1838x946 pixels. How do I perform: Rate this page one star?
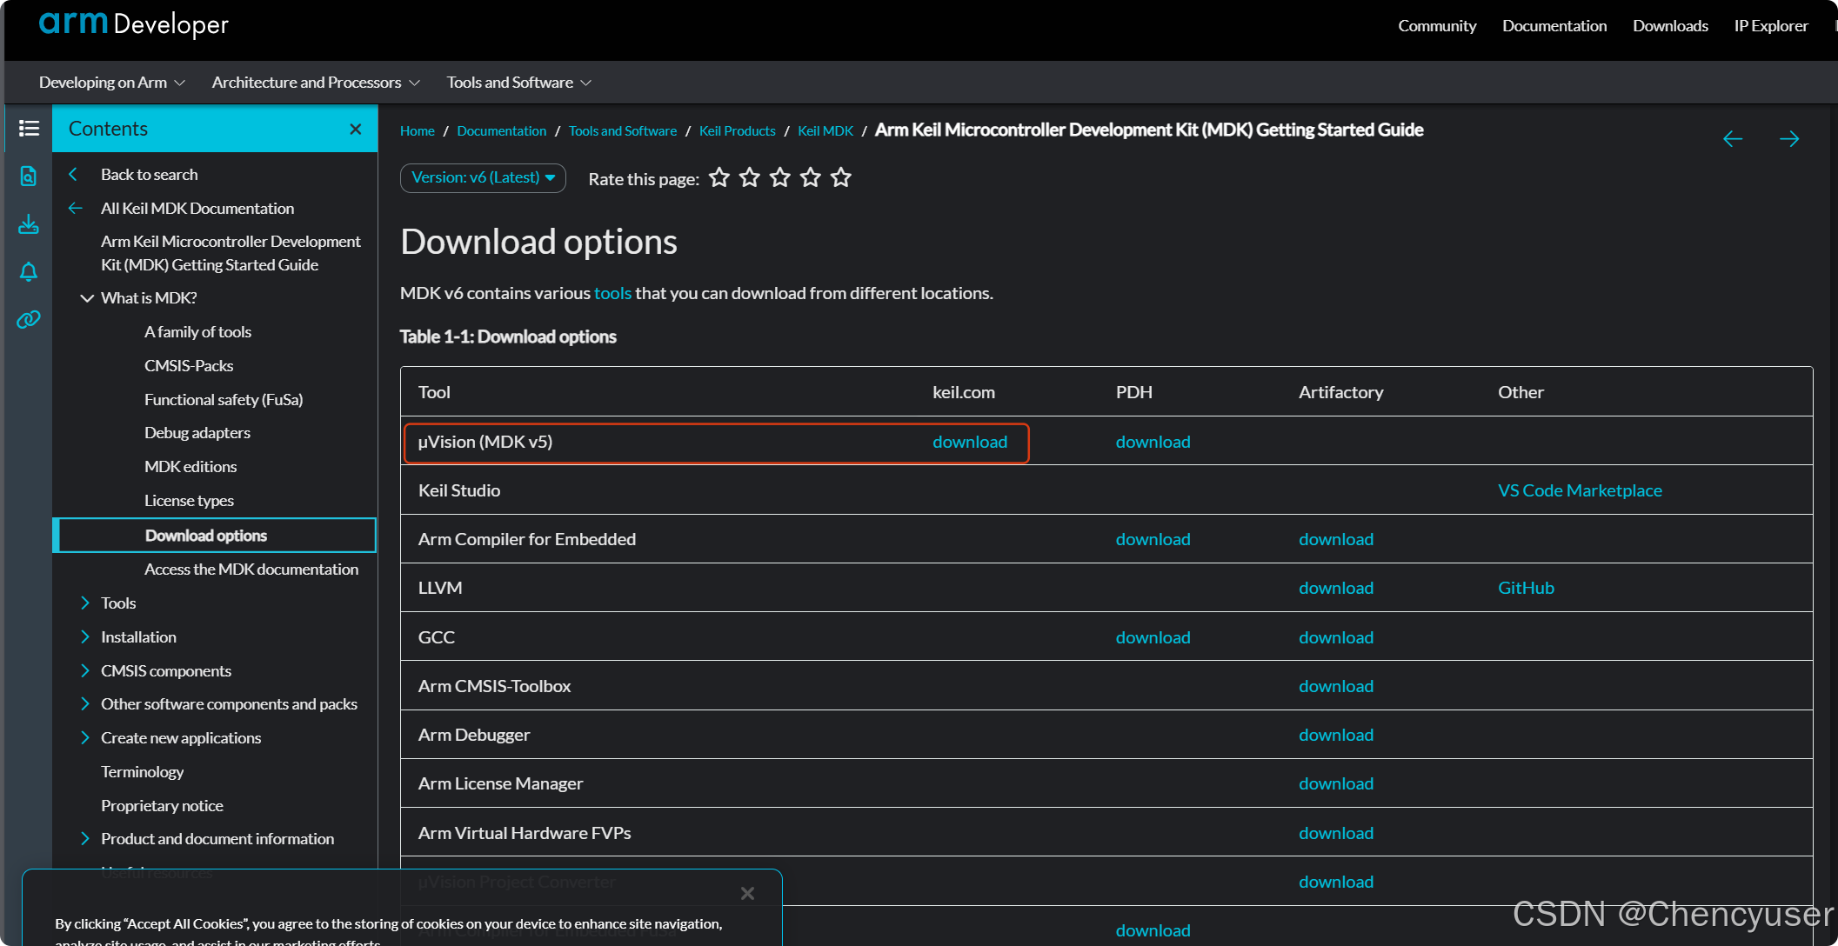[x=718, y=178]
